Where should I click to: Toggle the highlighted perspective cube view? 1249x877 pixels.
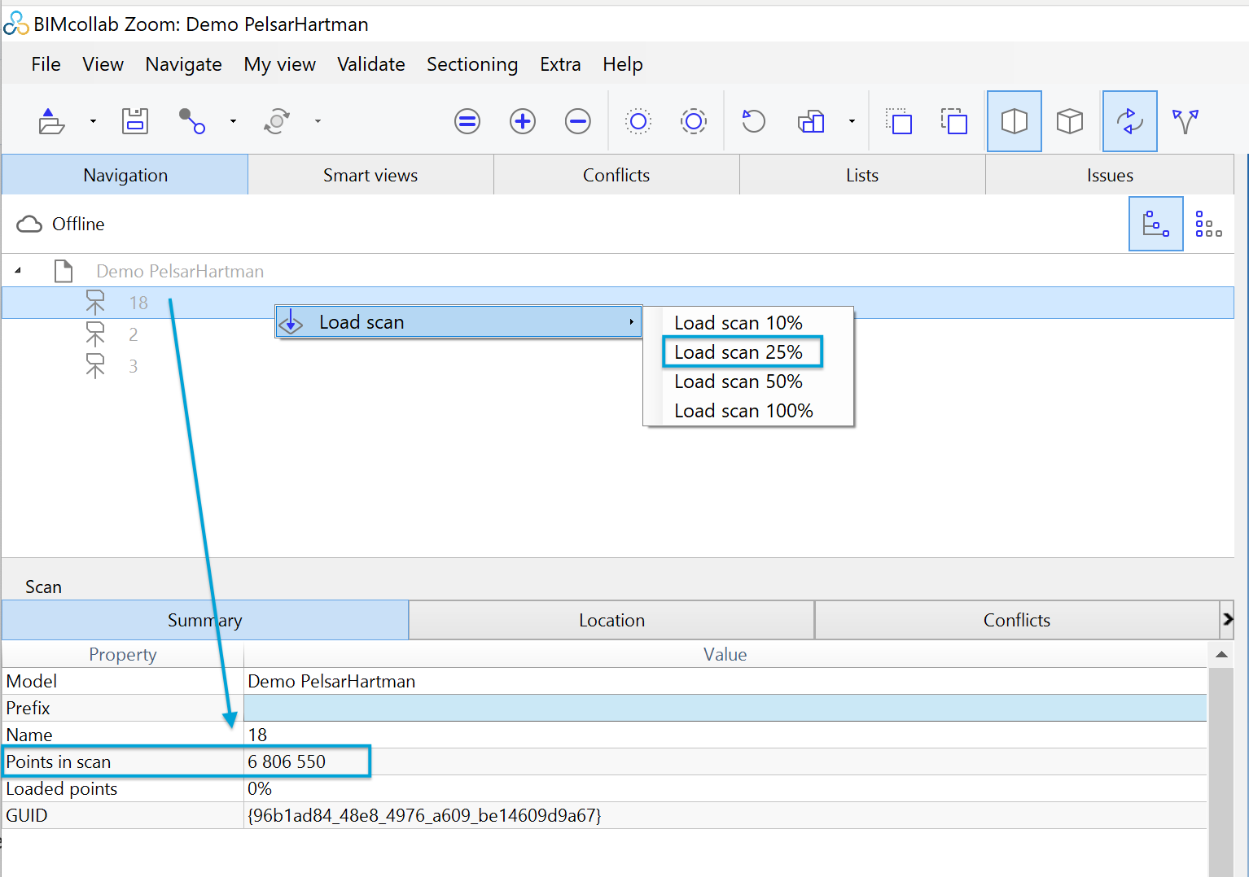point(1015,121)
